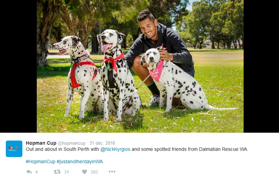Viewport: 279px width, 180px height.
Task: Open the three-dot more options menu
Action: [x=112, y=171]
